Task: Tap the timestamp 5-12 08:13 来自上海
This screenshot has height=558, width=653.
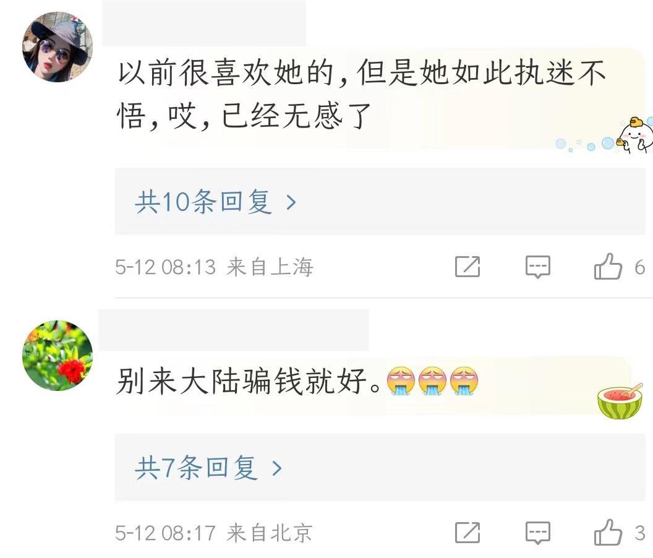Action: (214, 267)
